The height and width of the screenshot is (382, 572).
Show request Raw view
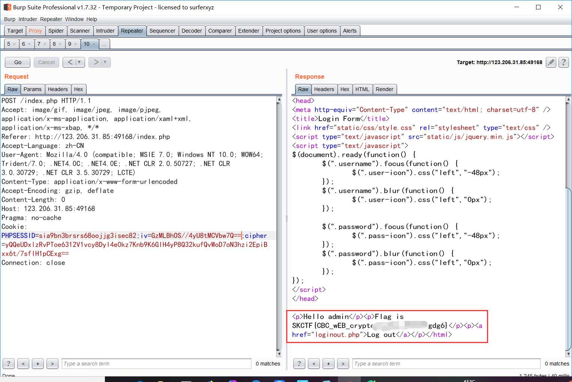tap(12, 89)
